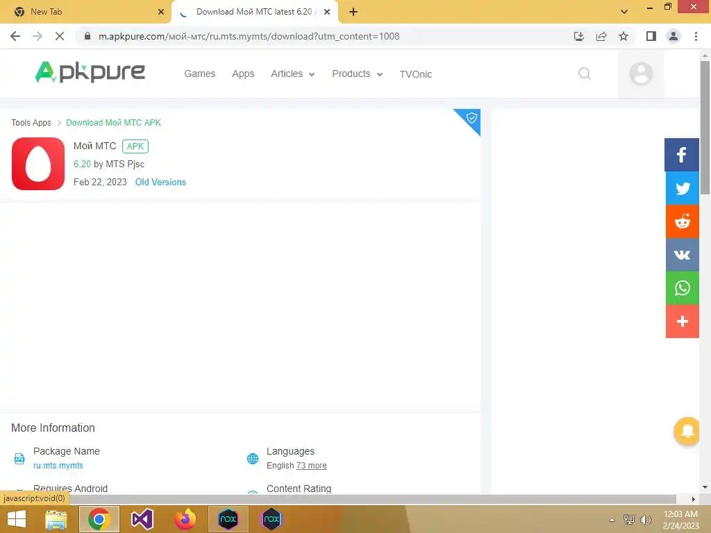This screenshot has width=711, height=533.
Task: Toggle Chrome side panel icon
Action: click(x=651, y=36)
